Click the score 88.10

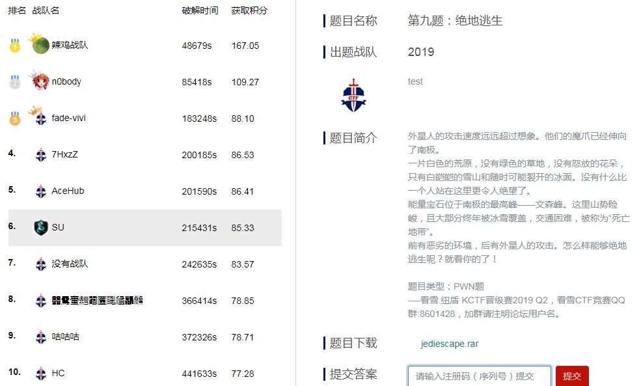(243, 118)
